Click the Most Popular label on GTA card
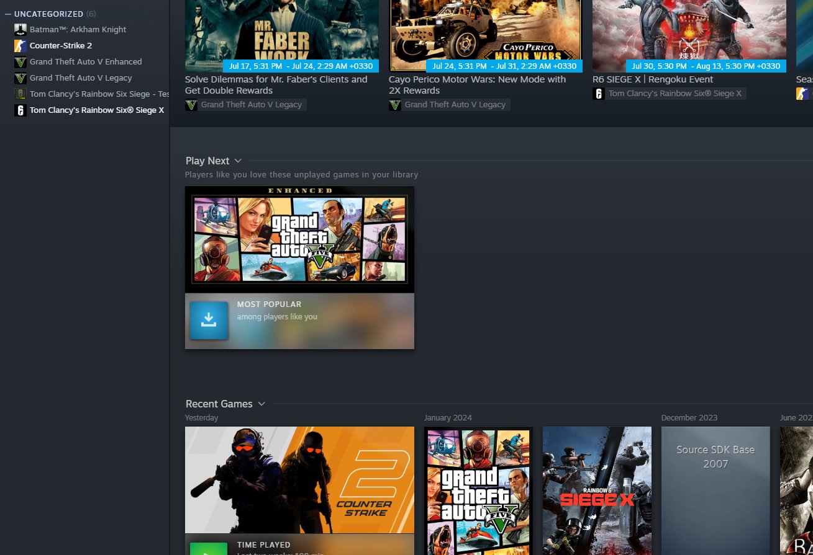Screen dimensions: 813x555 point(269,304)
